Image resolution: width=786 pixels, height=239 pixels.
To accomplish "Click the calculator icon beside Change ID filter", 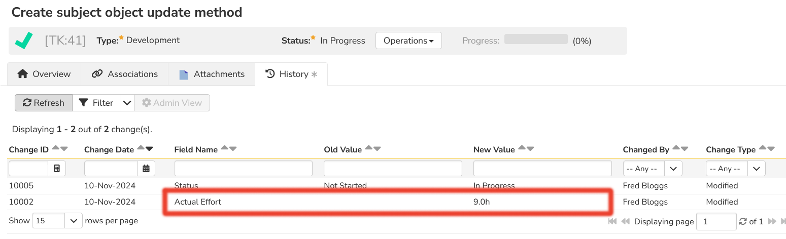I will [x=57, y=169].
